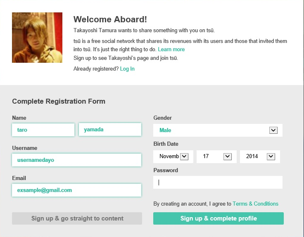Focus the Username field with usernamedayo
The width and height of the screenshot is (304, 237).
76,160
